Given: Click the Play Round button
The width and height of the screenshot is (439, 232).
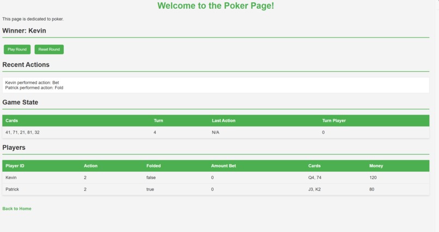Looking at the screenshot, I should [17, 49].
